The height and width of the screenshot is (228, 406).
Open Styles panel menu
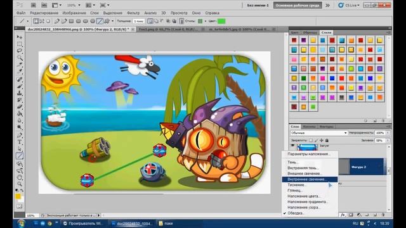(x=388, y=32)
